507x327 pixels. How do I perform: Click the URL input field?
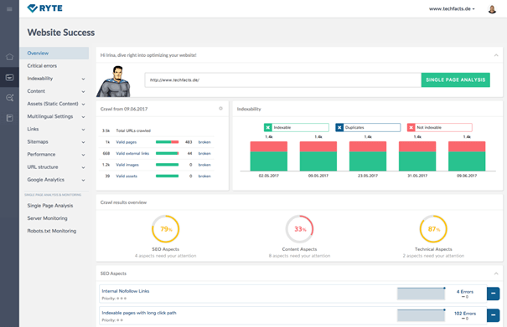(x=283, y=80)
